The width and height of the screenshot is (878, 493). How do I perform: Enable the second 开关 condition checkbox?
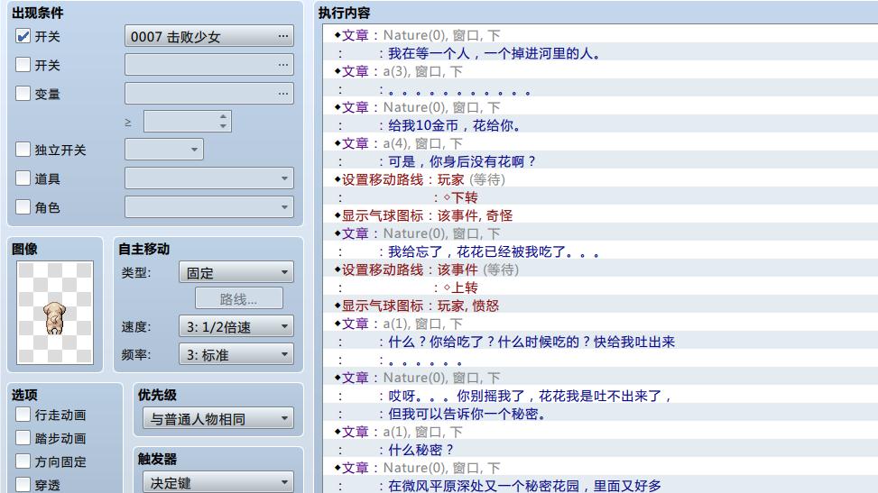click(x=23, y=65)
